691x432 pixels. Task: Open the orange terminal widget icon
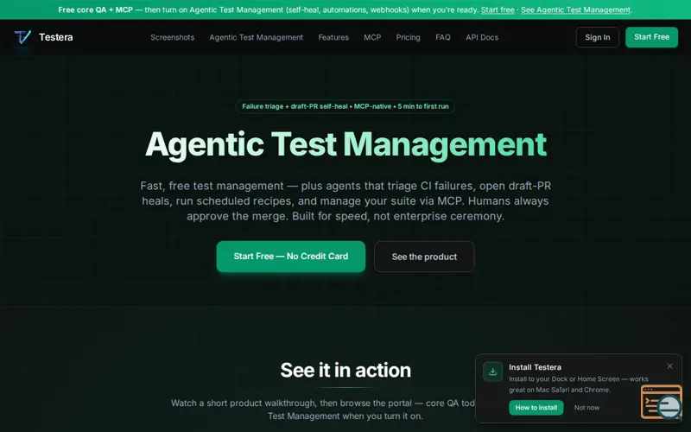tap(662, 402)
